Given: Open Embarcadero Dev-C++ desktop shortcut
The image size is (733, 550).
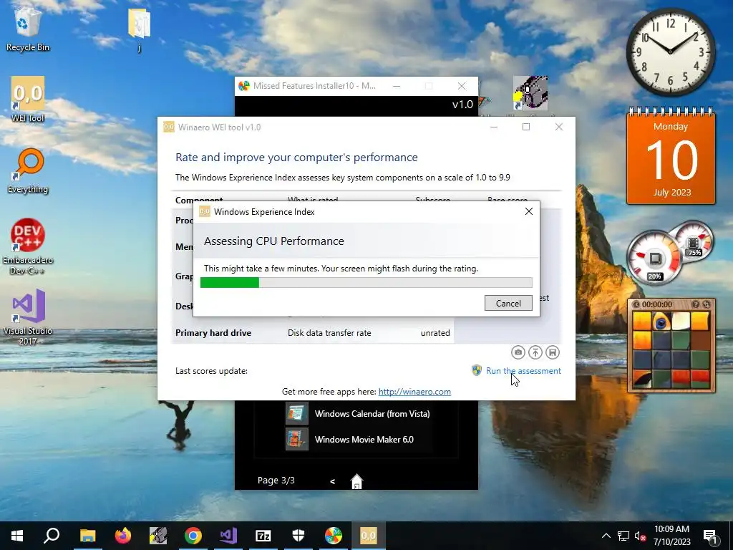Looking at the screenshot, I should [x=28, y=246].
